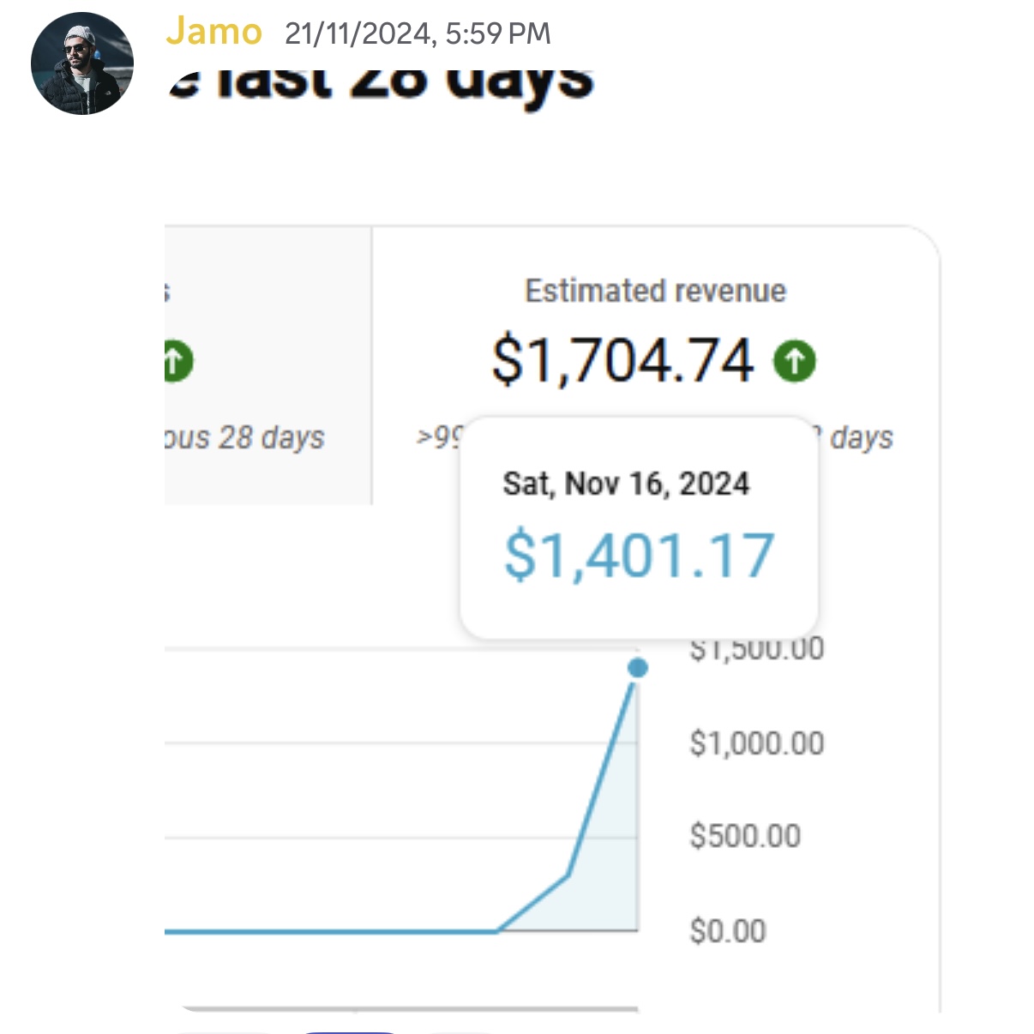Select the partially visible left metric tab
The width and height of the screenshot is (1034, 1034).
[x=268, y=365]
